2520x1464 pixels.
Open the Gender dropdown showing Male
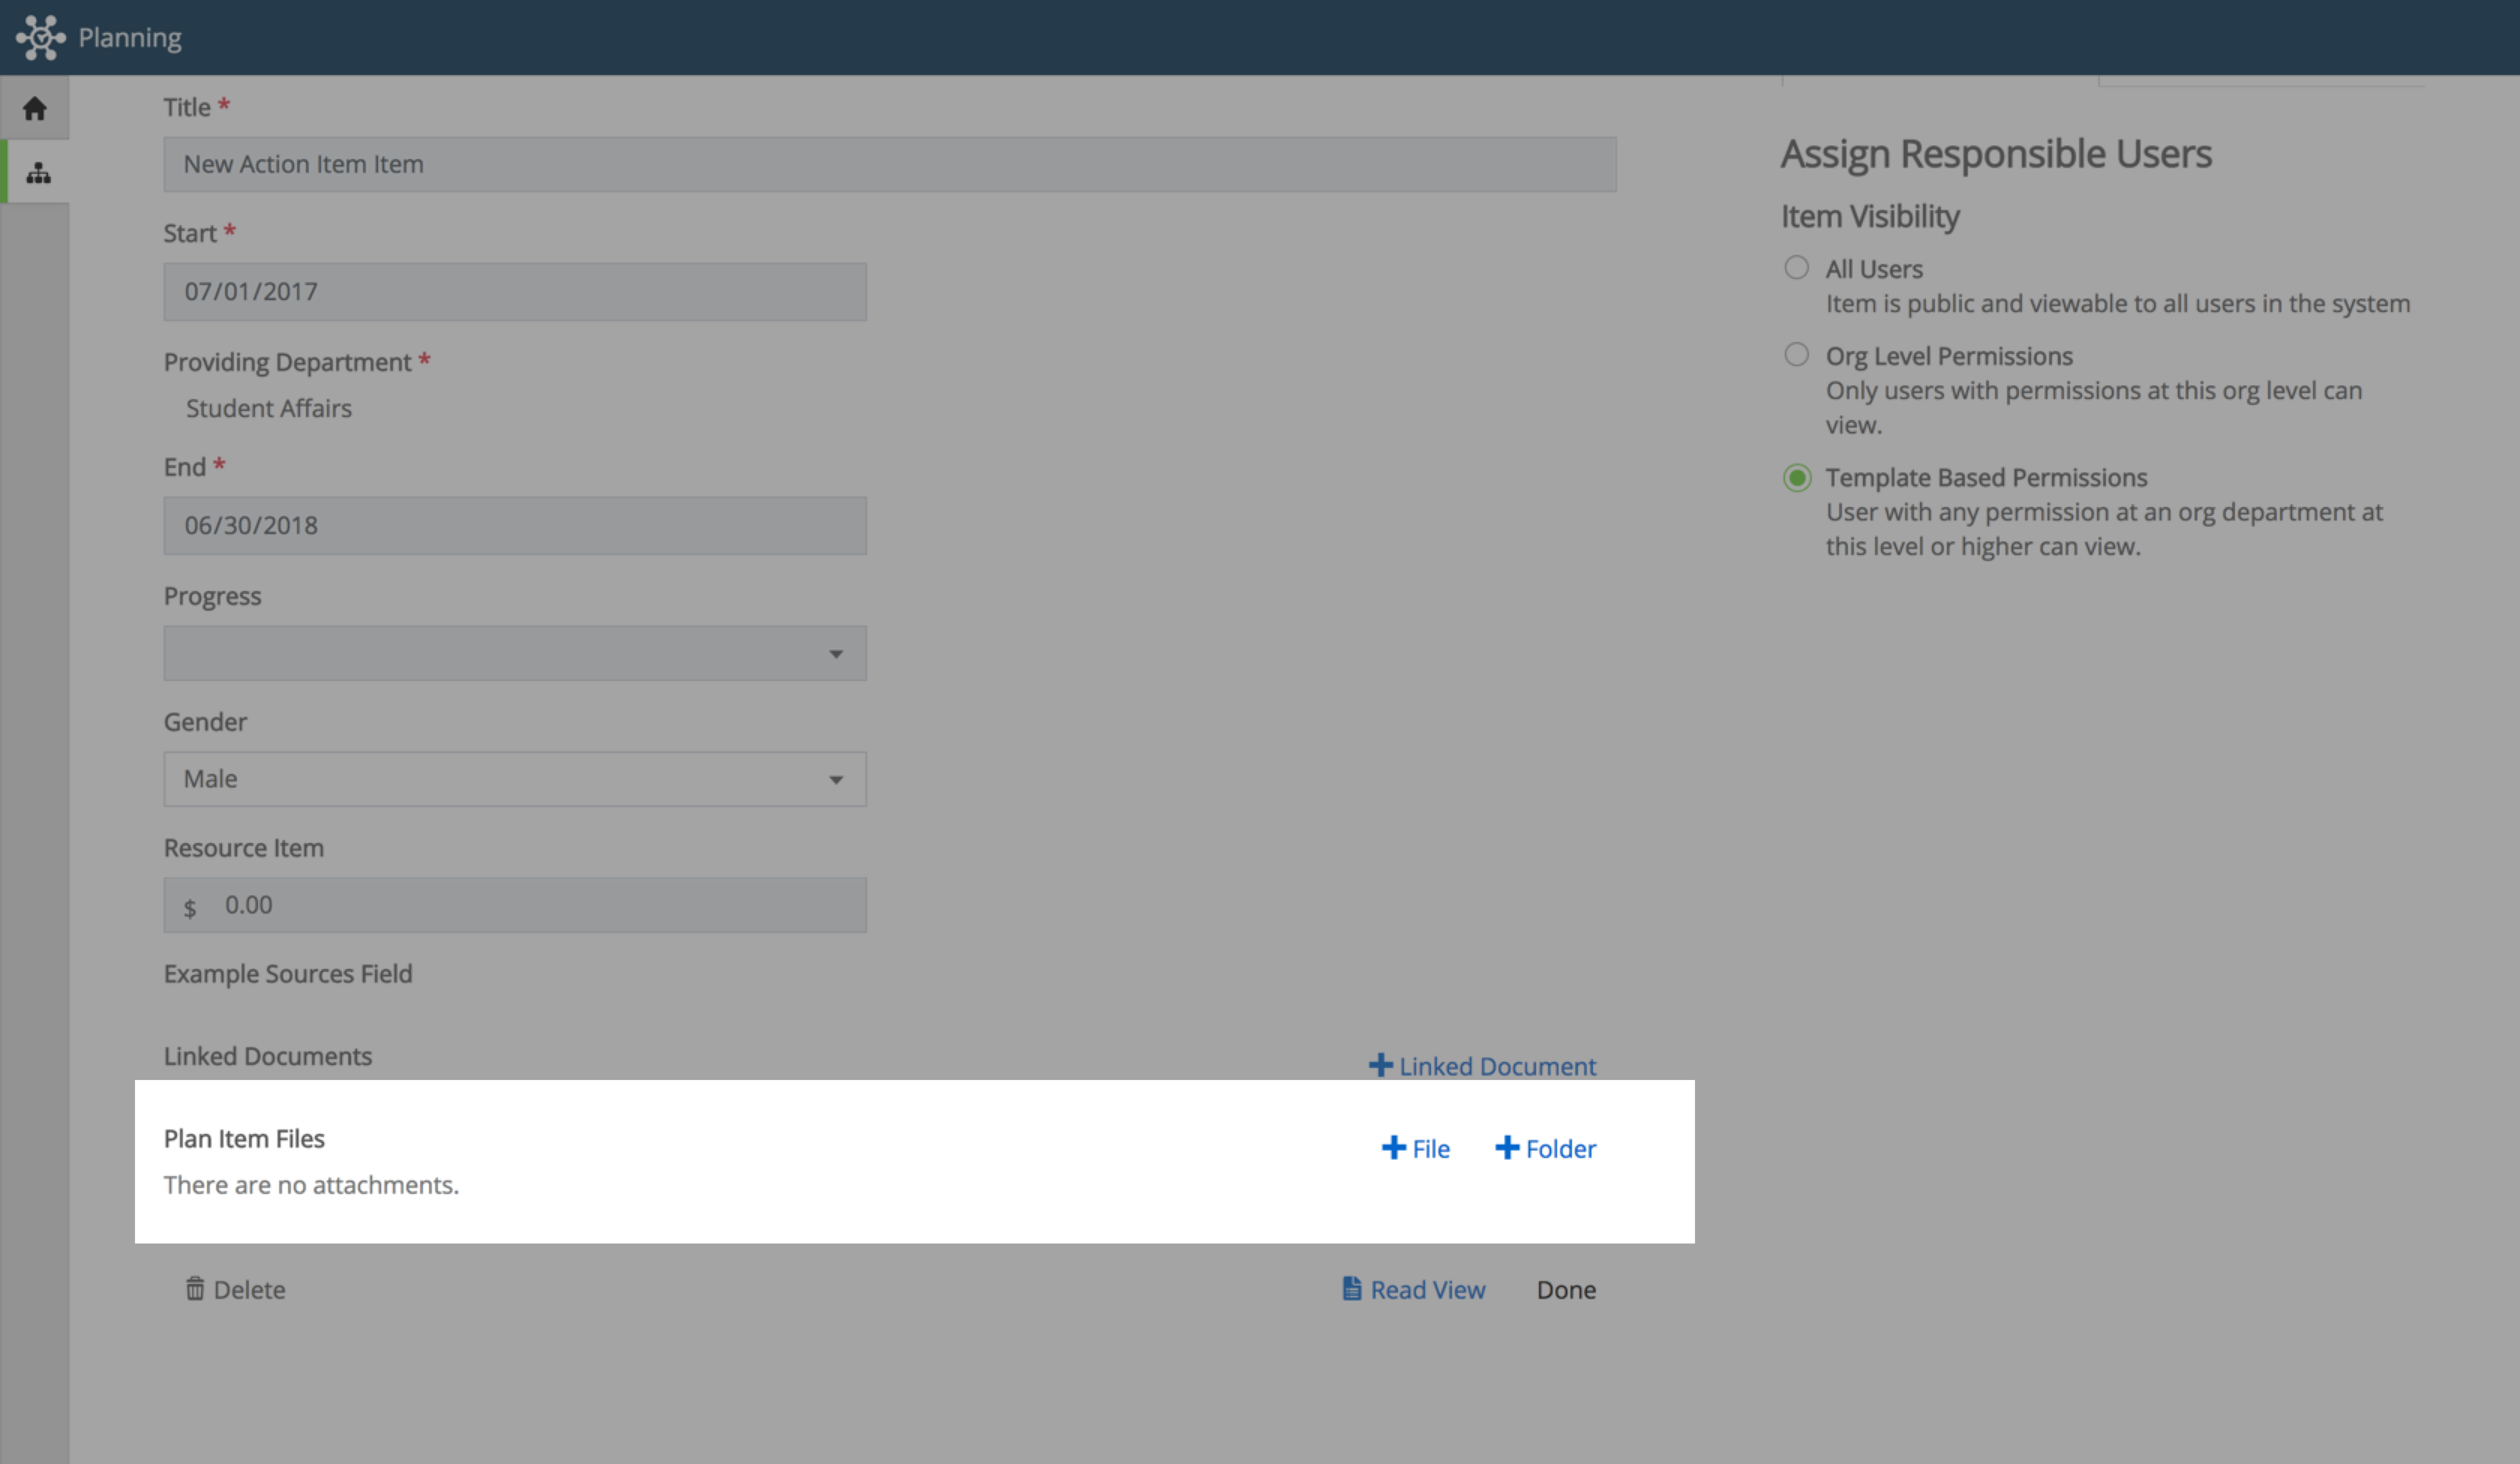coord(515,779)
